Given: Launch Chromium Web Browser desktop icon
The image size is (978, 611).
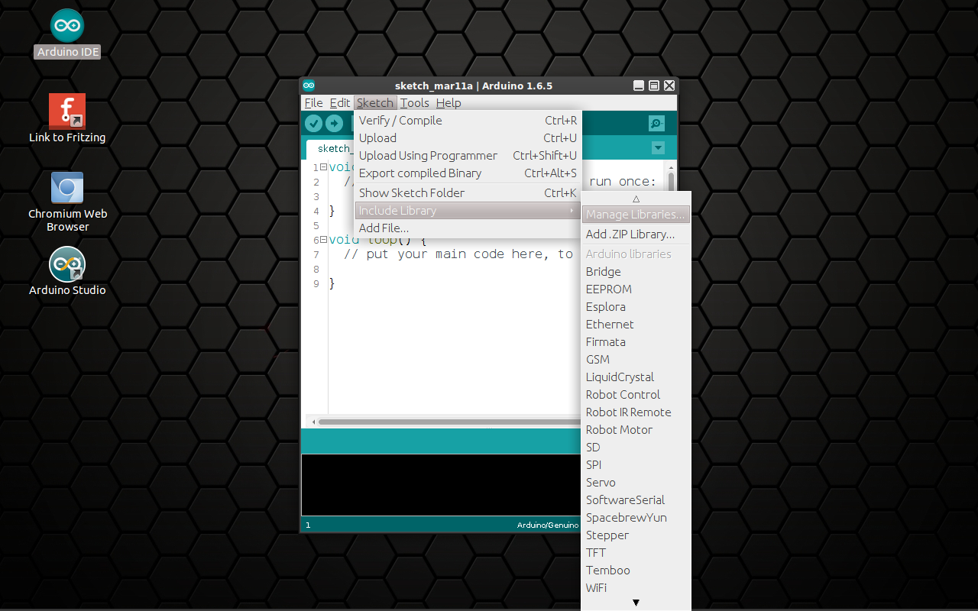Looking at the screenshot, I should 67,202.
